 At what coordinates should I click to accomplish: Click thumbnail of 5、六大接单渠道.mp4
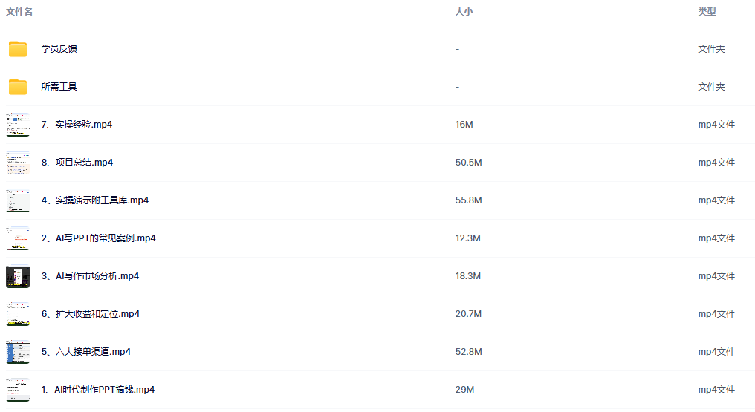18,352
